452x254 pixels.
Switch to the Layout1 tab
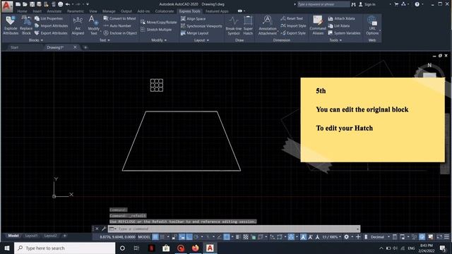(31, 236)
